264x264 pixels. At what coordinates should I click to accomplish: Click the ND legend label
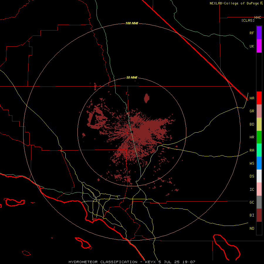[252, 229]
